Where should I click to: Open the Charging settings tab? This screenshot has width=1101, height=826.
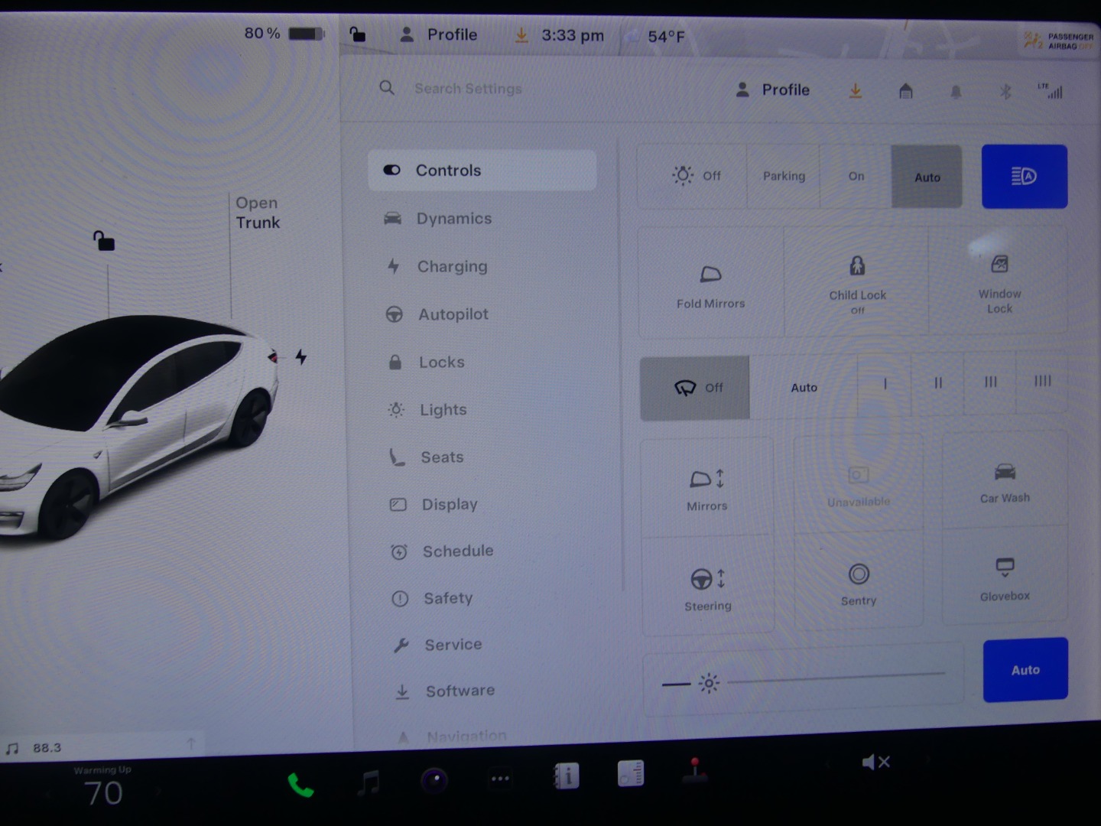(452, 267)
